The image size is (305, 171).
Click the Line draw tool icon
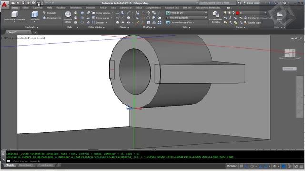(123, 18)
